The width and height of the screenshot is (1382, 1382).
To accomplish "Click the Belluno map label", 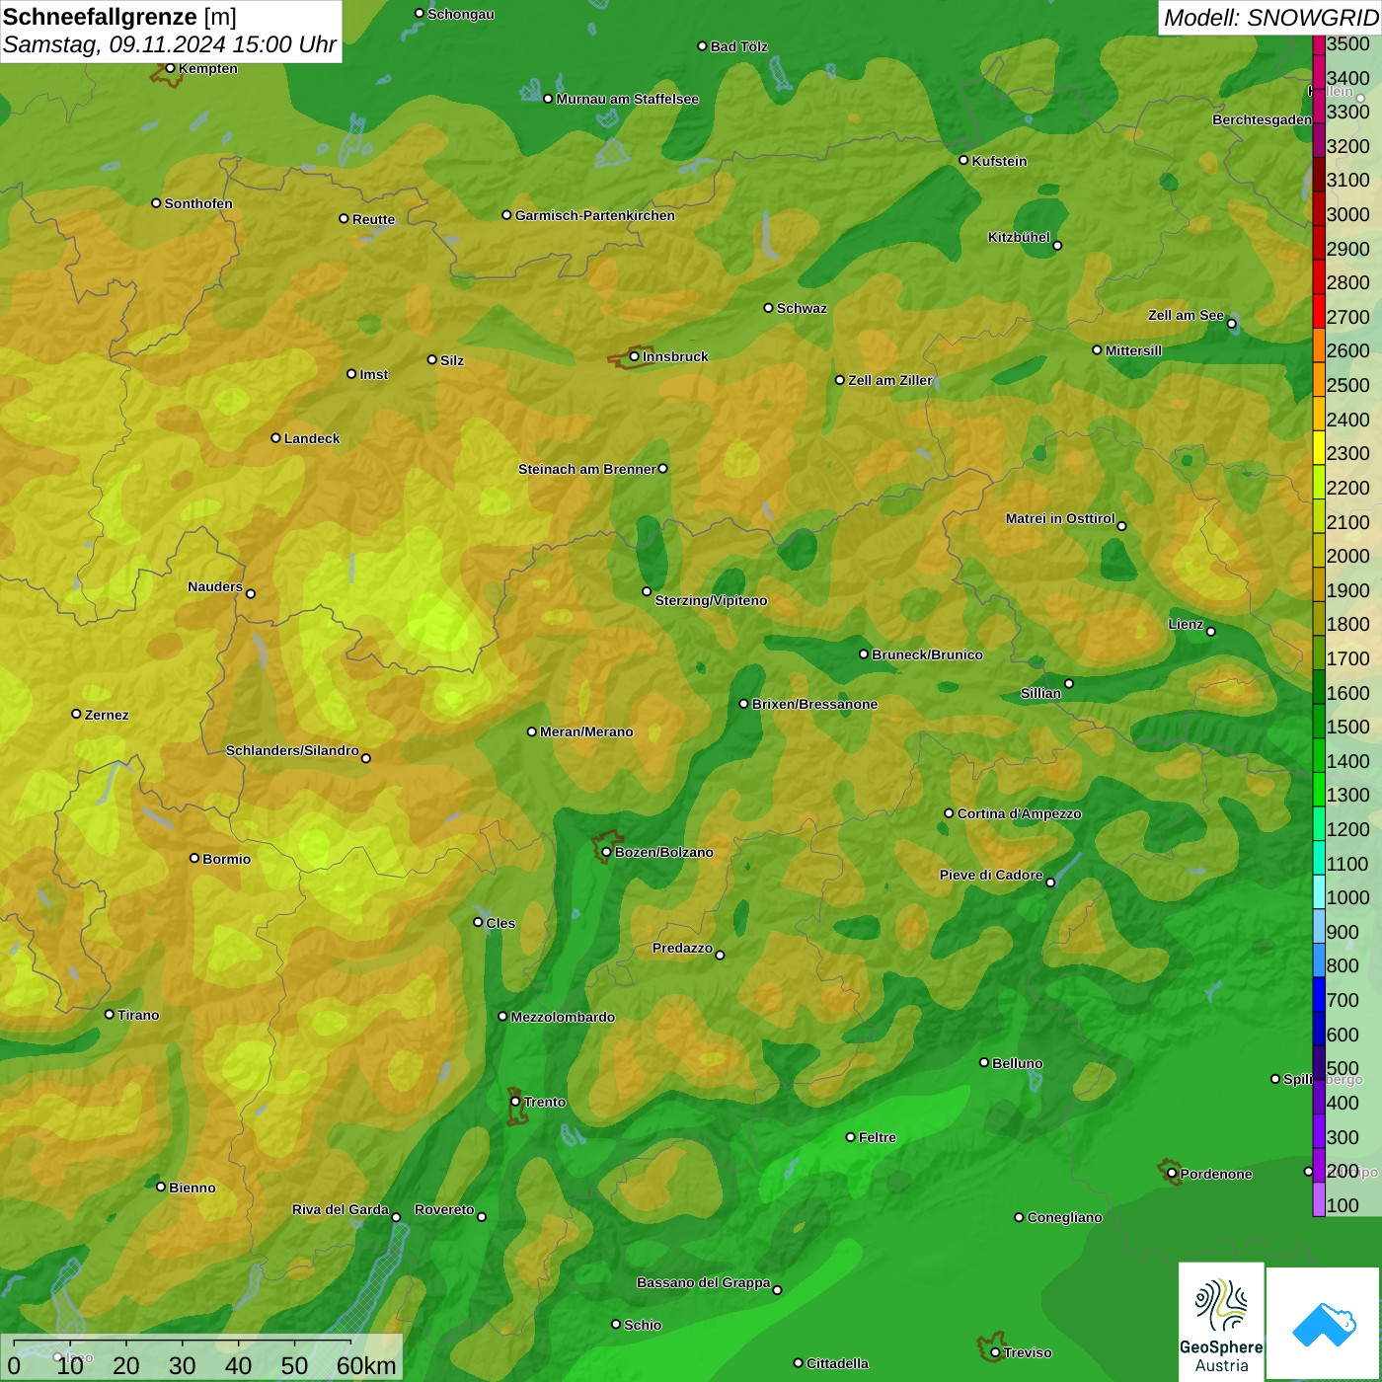I will (1017, 1063).
